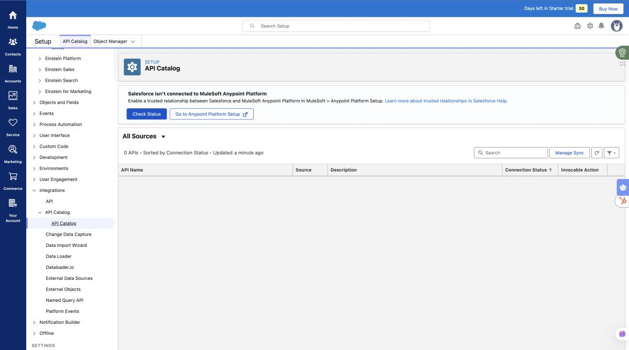Open Platform Events in the tree
Screen dimensions: 629x350
click(62, 311)
